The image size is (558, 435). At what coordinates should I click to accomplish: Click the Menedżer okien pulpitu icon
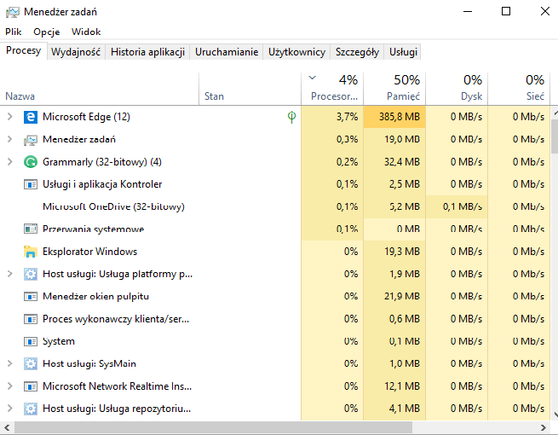click(31, 296)
